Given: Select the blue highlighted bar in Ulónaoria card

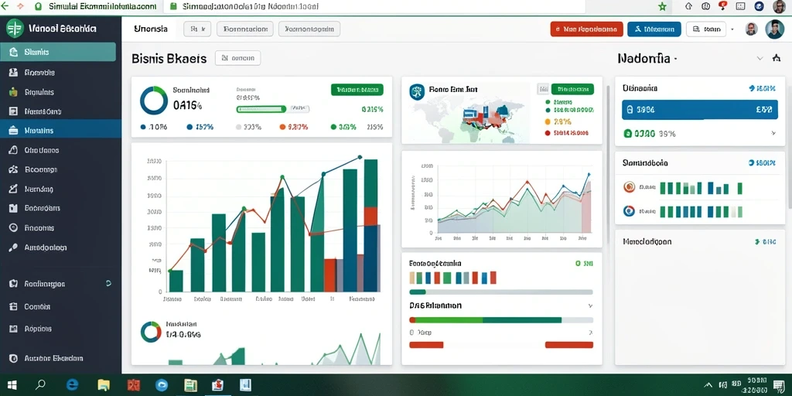Looking at the screenshot, I should (700, 109).
